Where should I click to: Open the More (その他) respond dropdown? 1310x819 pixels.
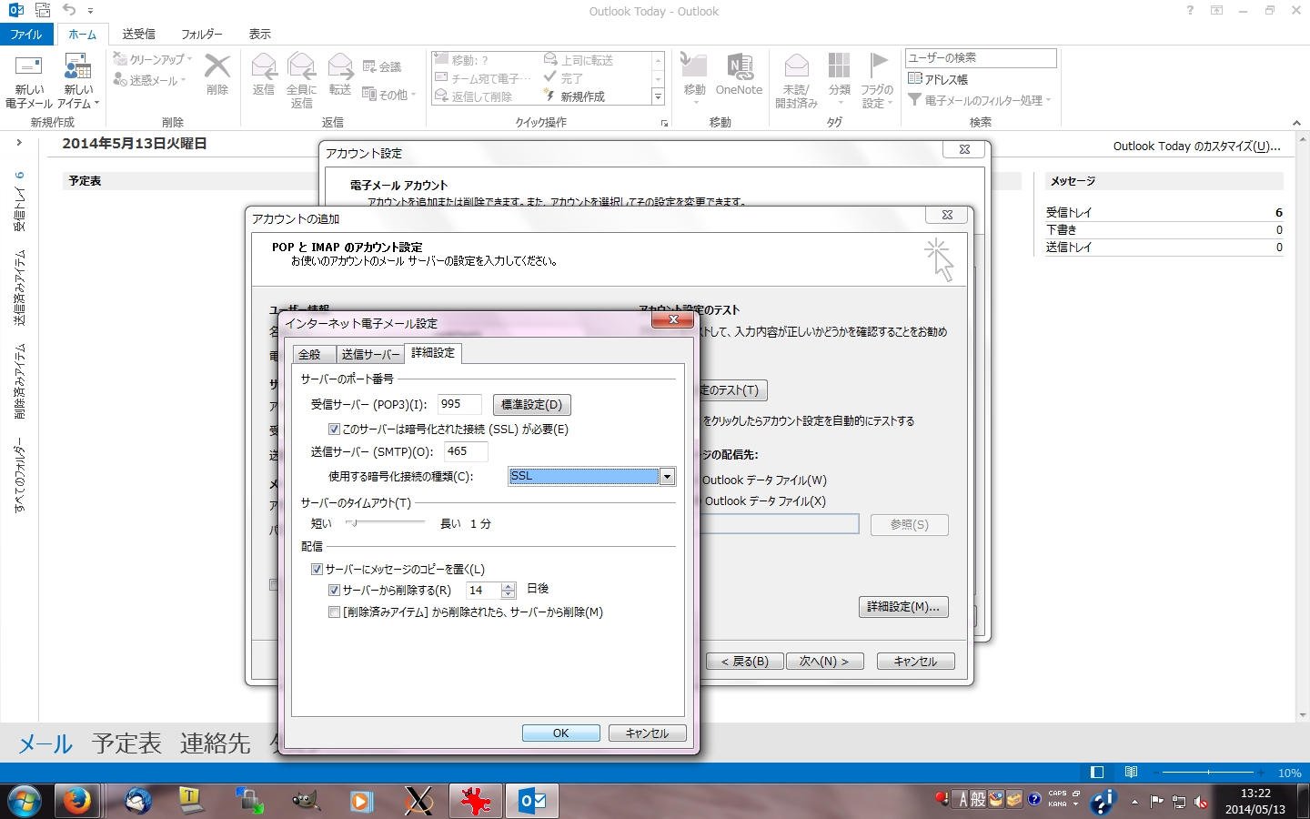click(389, 94)
